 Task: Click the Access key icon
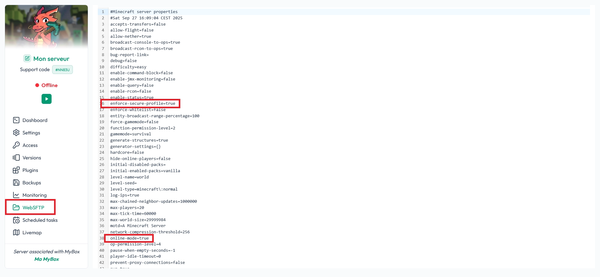16,145
